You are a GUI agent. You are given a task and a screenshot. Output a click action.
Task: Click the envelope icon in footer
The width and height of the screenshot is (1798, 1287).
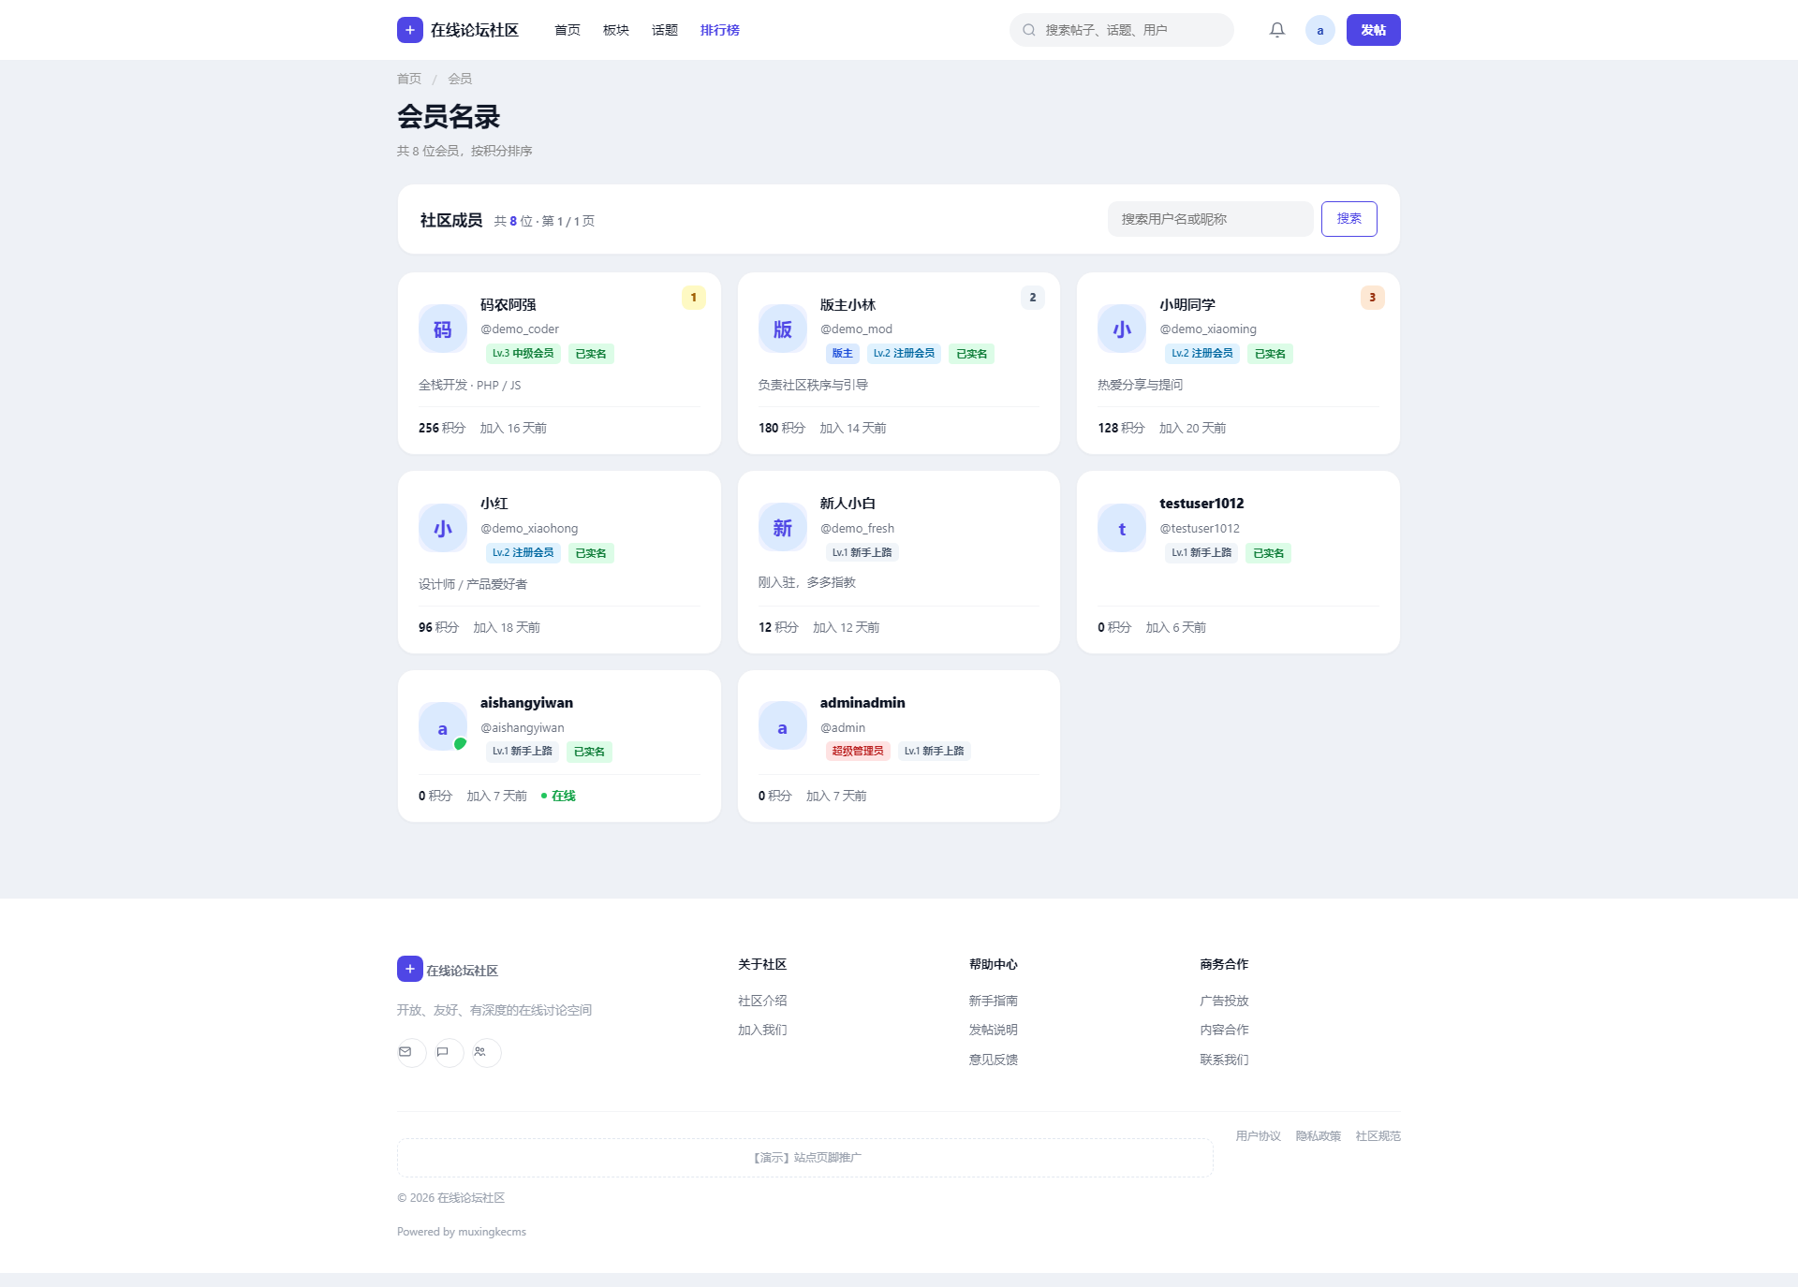click(x=405, y=1052)
